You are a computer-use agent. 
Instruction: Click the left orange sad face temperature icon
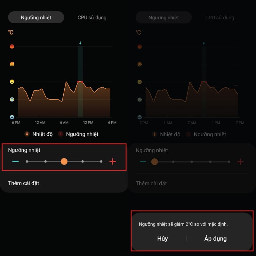12,64
